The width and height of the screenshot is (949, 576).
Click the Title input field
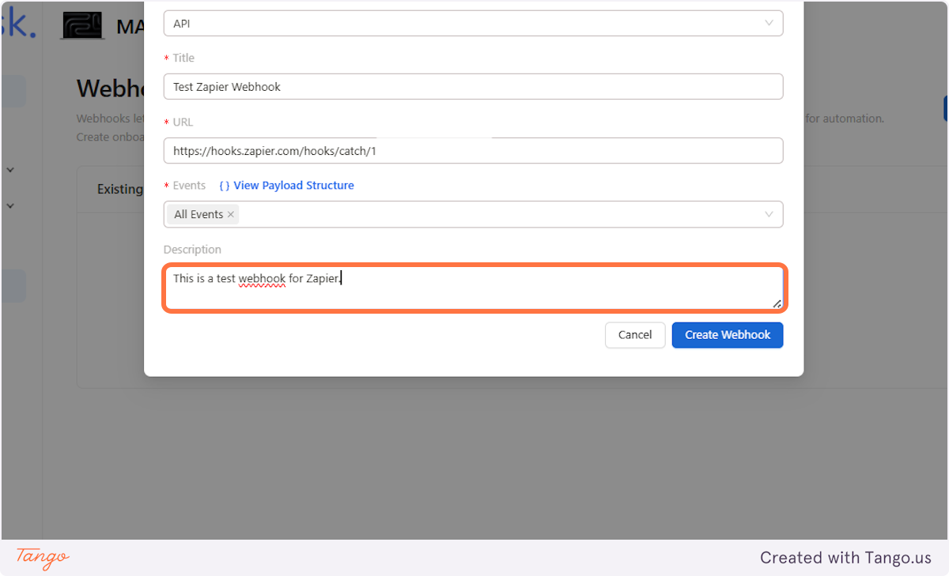point(473,87)
